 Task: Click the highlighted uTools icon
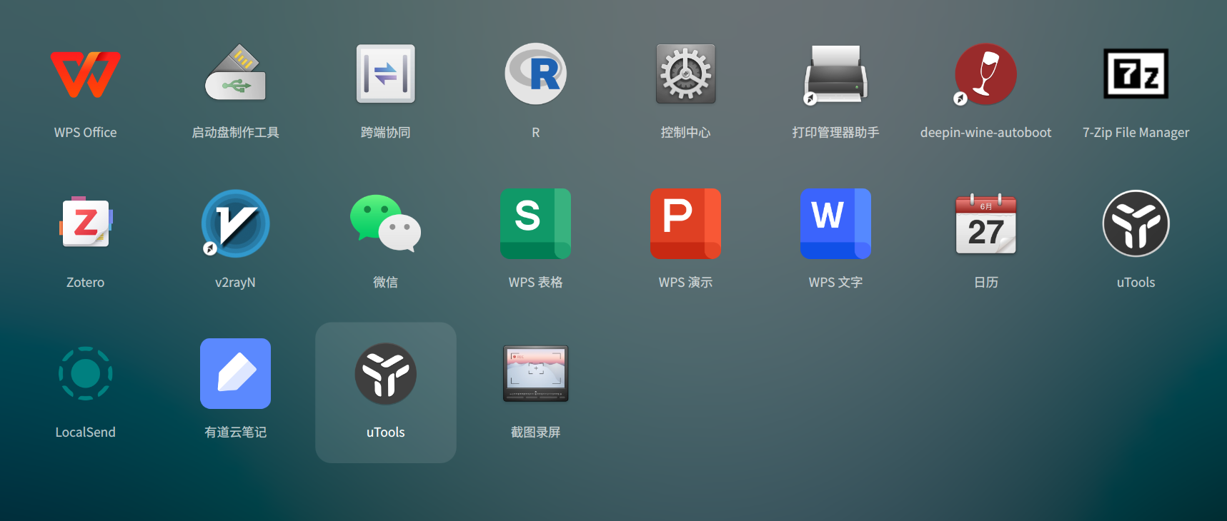(x=386, y=374)
